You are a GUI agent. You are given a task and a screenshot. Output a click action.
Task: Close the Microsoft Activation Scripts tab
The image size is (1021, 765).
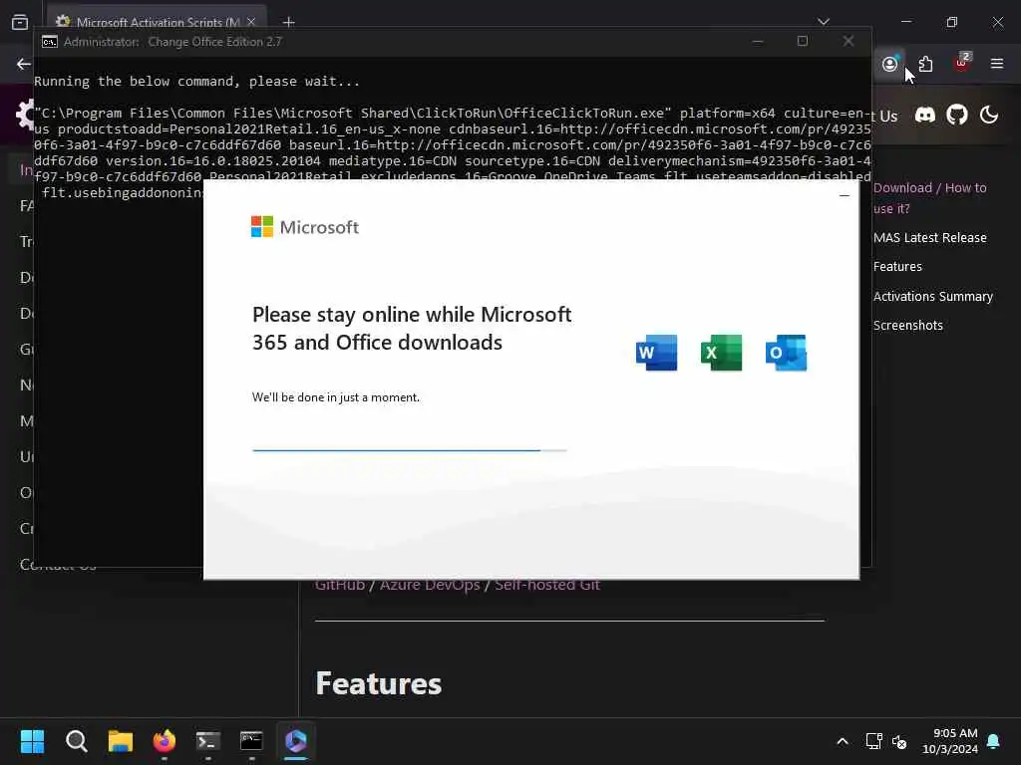(251, 22)
